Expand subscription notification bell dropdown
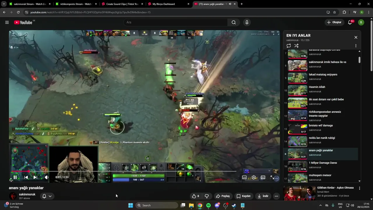 (x=47, y=196)
